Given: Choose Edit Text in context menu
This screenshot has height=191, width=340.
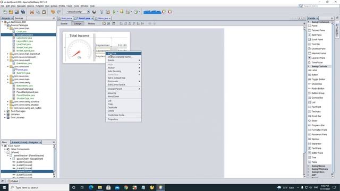Looking at the screenshot, I should pos(123,54).
